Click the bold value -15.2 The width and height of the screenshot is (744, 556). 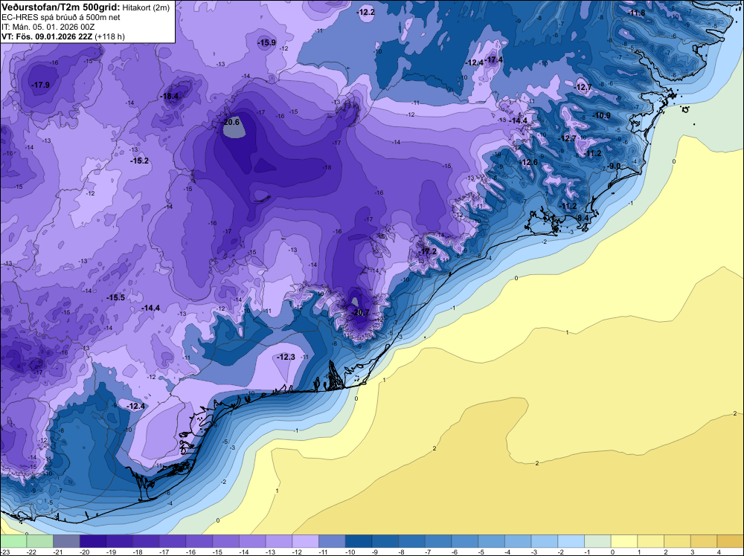tap(140, 161)
